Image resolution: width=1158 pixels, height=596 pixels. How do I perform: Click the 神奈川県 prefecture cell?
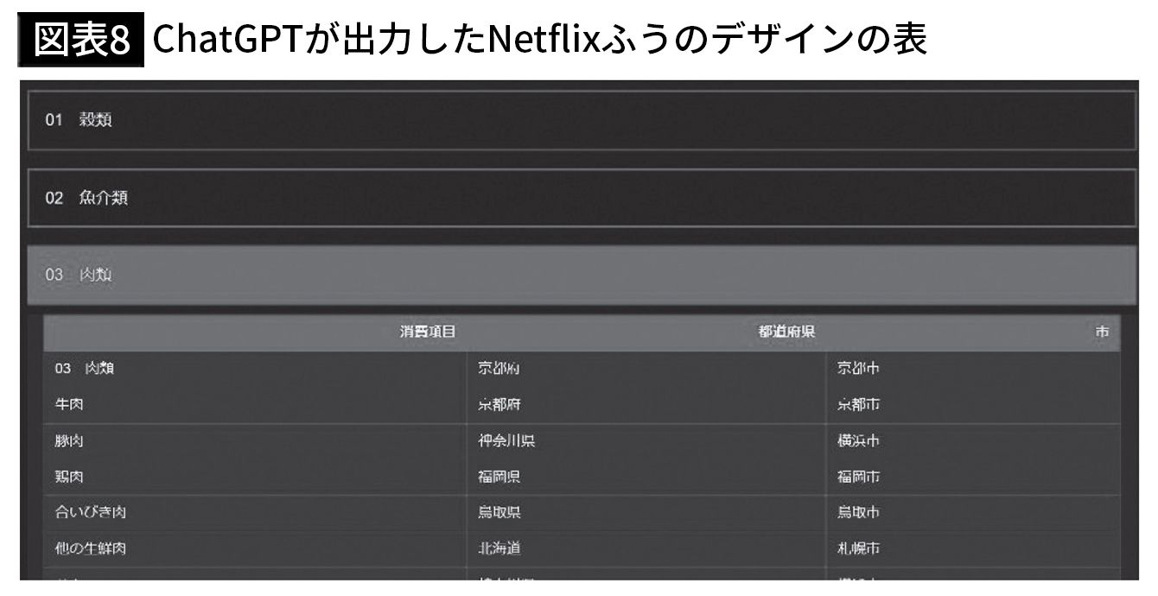(x=506, y=441)
